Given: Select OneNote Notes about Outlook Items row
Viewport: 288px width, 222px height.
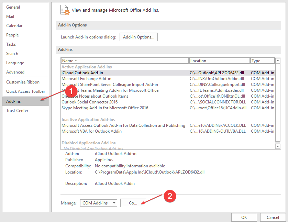Looking at the screenshot, I should pyautogui.click(x=168, y=96).
